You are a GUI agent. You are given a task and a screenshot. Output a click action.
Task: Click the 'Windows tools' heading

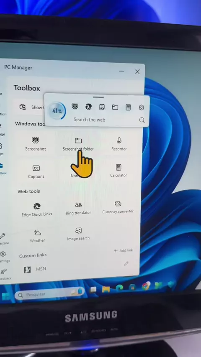click(30, 124)
